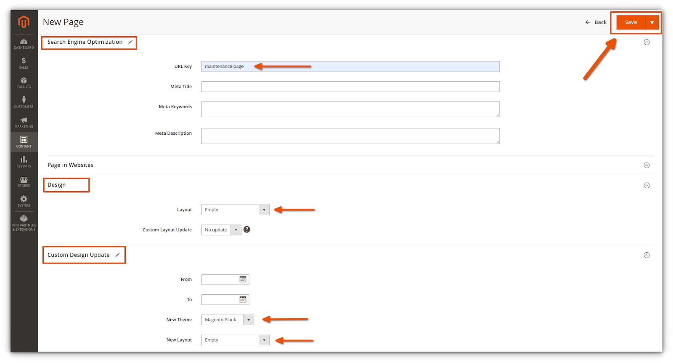The width and height of the screenshot is (673, 363).
Task: Open the Dashboard sidebar icon
Action: (x=24, y=44)
